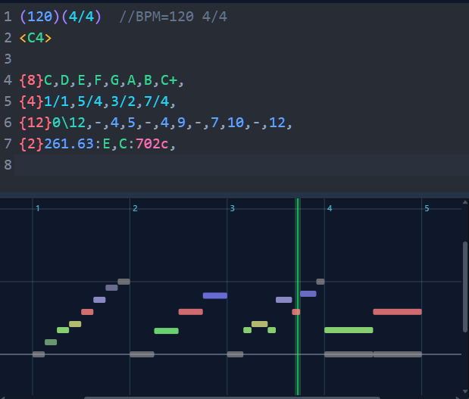Go to measure 4 marker
This screenshot has width=469, height=399.
pyautogui.click(x=329, y=208)
